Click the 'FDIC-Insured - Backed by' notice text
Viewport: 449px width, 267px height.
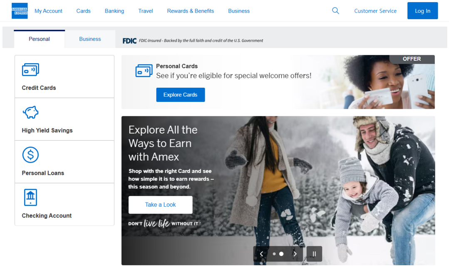[x=201, y=41]
